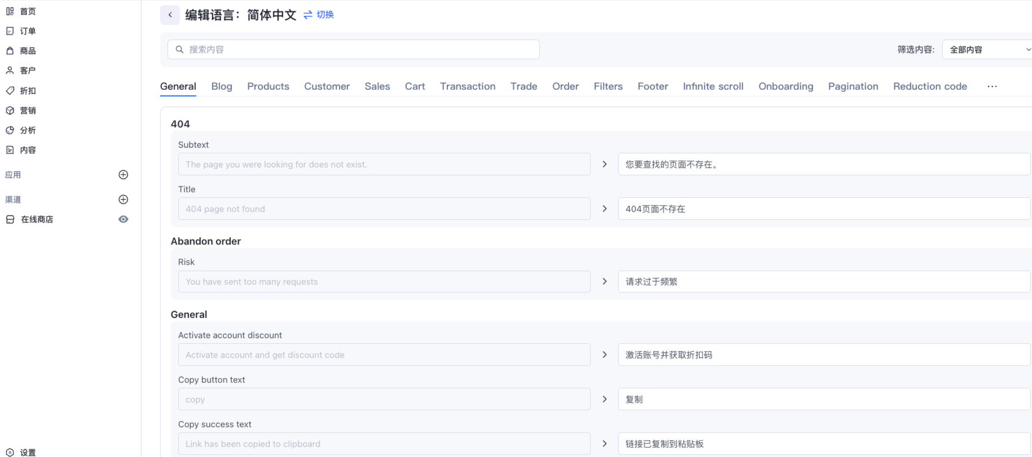The height and width of the screenshot is (457, 1032).
Task: Open 折扣 discounts in the sidebar
Action: [x=27, y=91]
